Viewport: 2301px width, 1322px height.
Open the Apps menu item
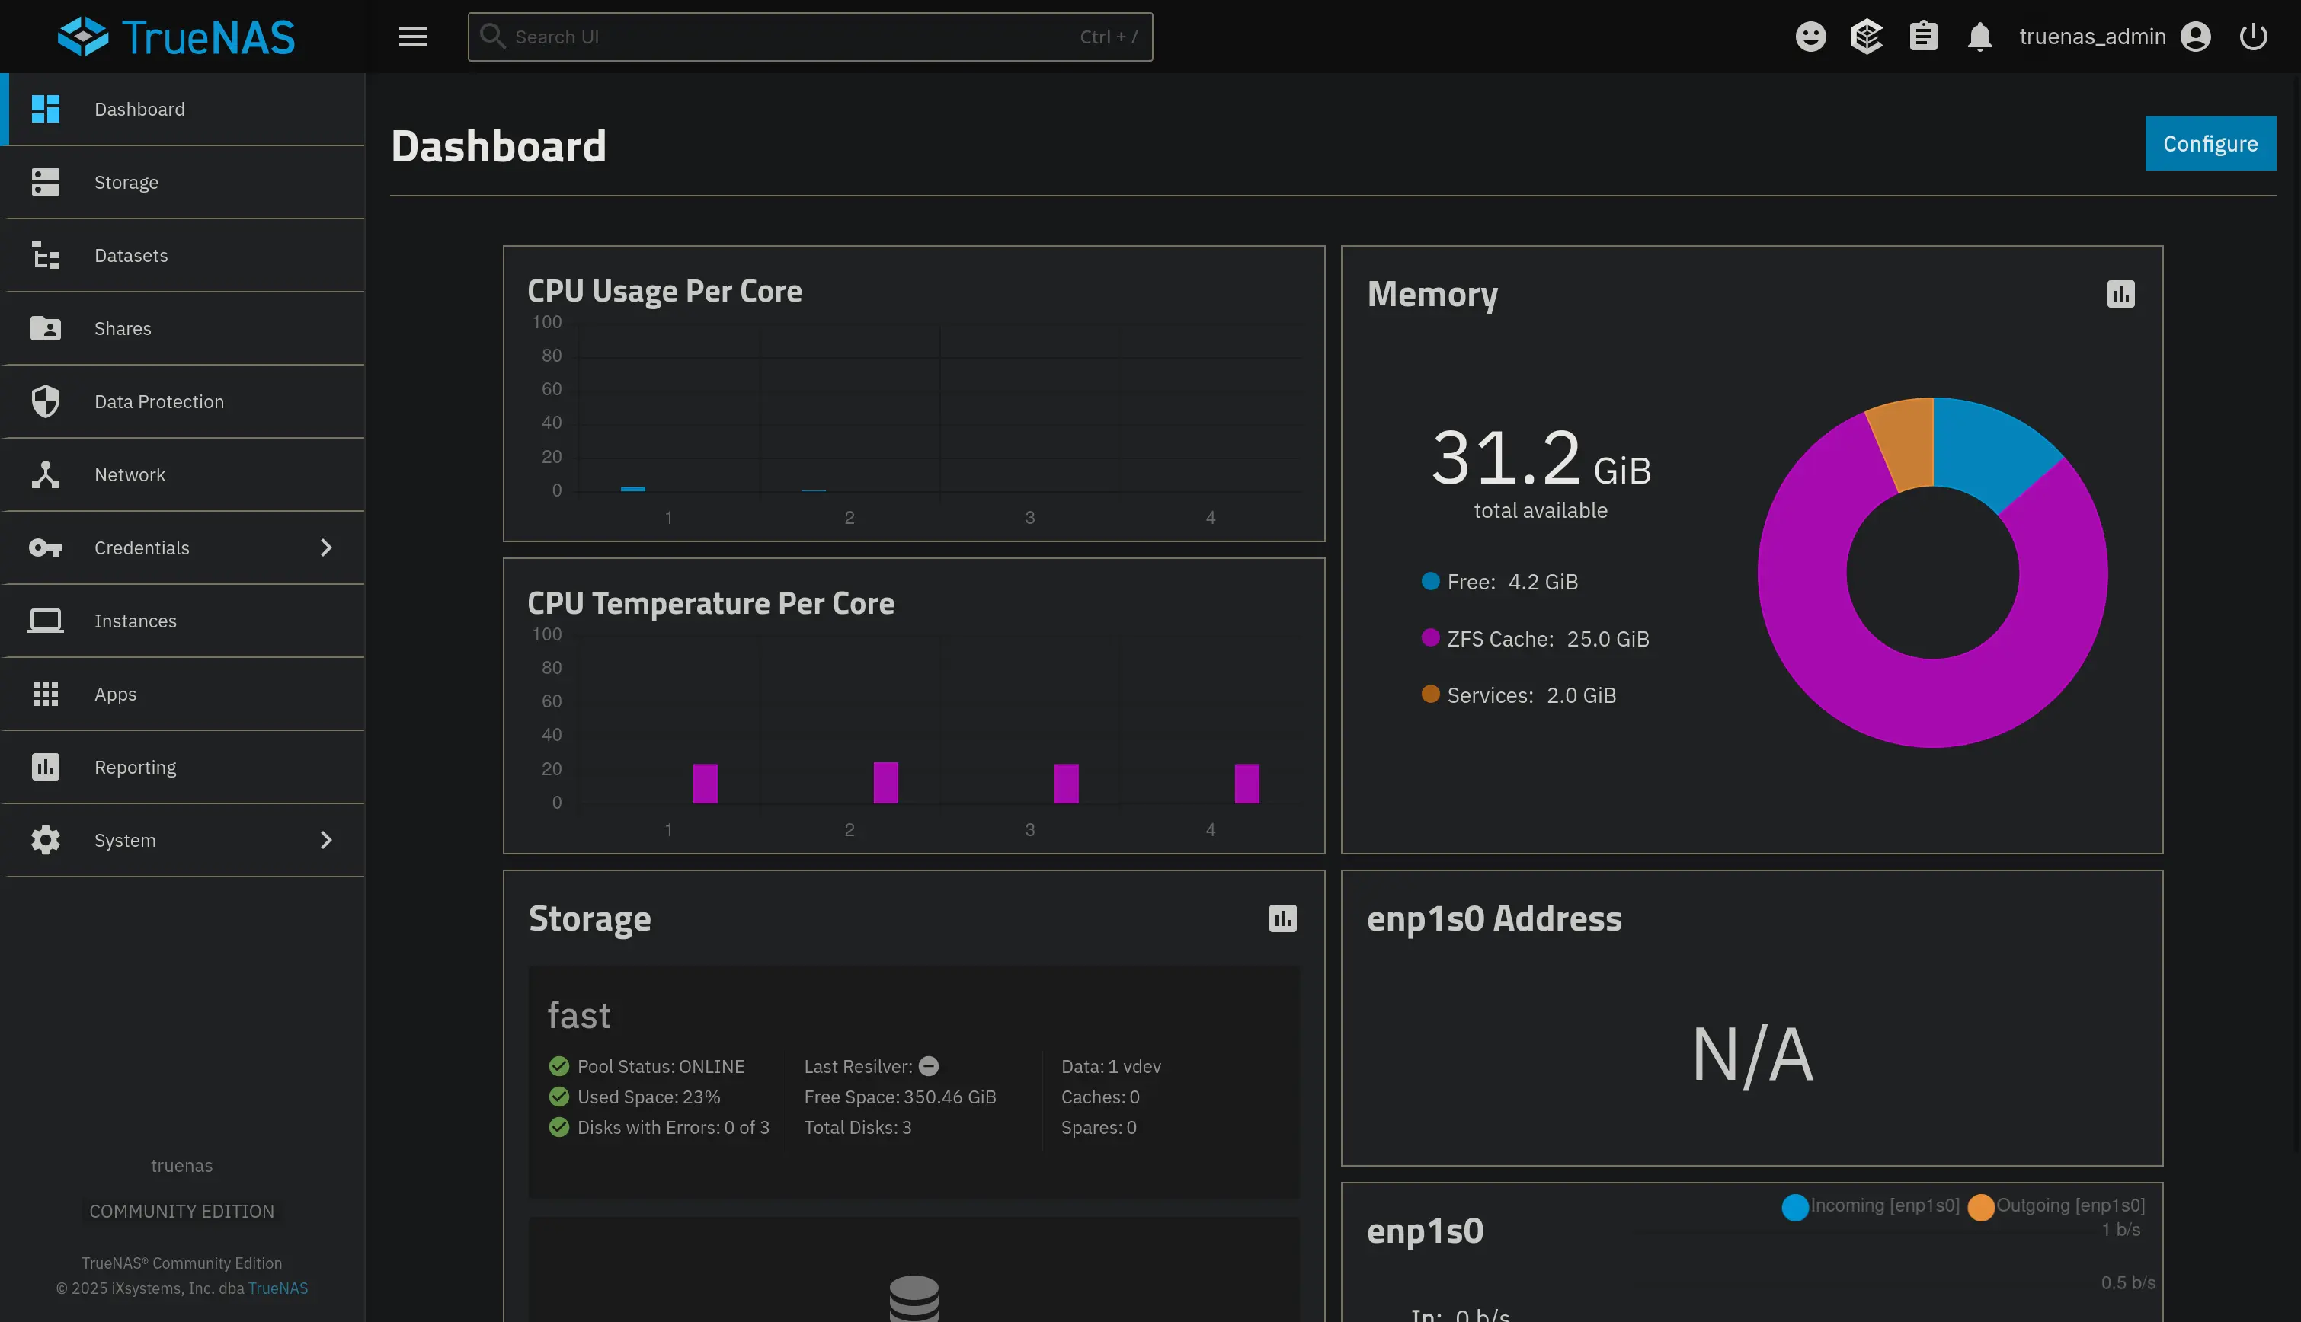pyautogui.click(x=183, y=694)
